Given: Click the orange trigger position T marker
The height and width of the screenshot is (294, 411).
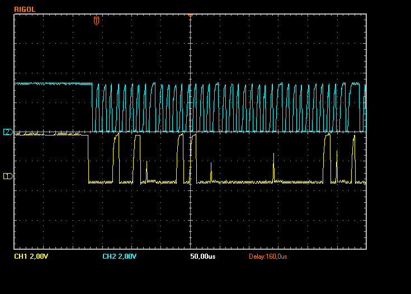Looking at the screenshot, I should click(x=96, y=21).
